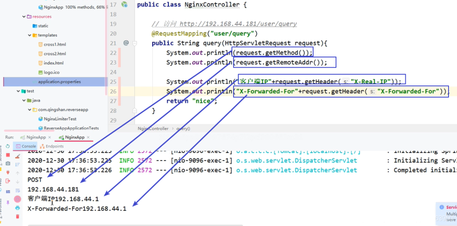Screen dimensions: 457x226
Task: Collapse the test folder
Action: tap(18, 91)
